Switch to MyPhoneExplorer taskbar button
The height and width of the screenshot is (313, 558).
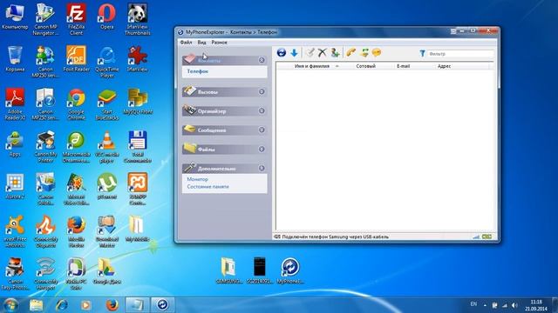click(x=162, y=305)
